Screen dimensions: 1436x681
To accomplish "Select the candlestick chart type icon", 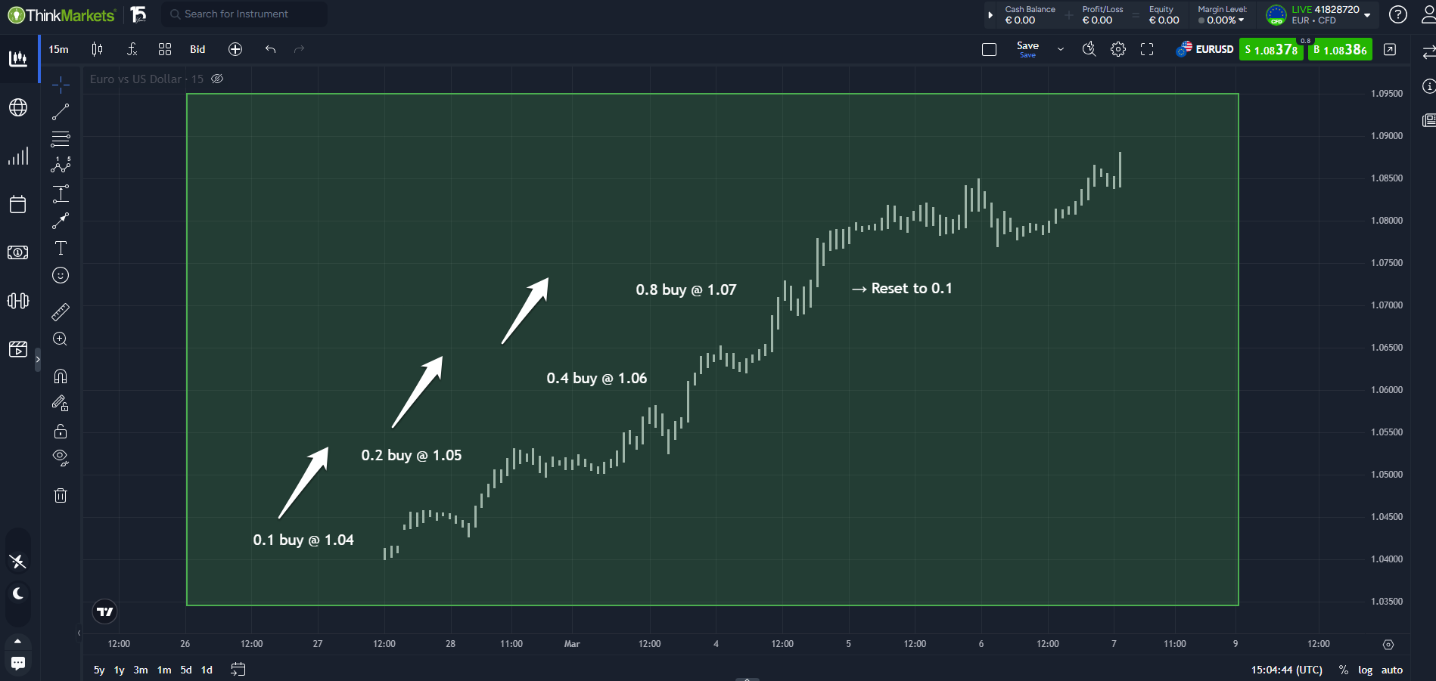I will point(96,49).
